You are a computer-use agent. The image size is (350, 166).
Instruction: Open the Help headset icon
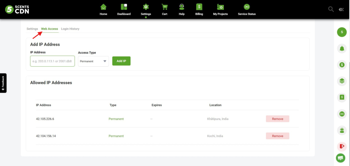point(182,7)
